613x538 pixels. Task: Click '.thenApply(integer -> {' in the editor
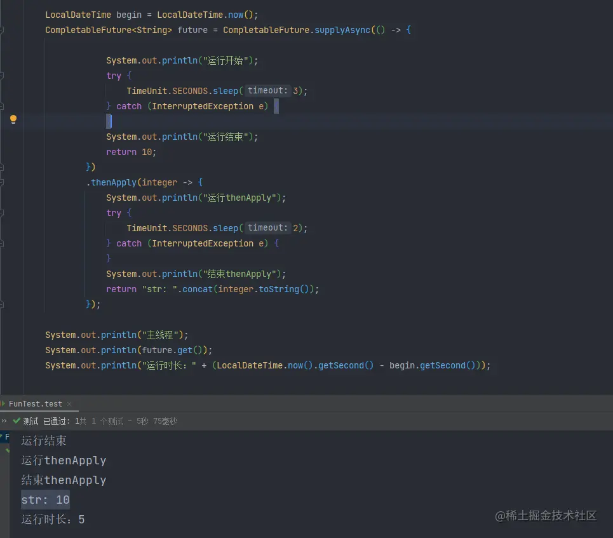point(145,182)
